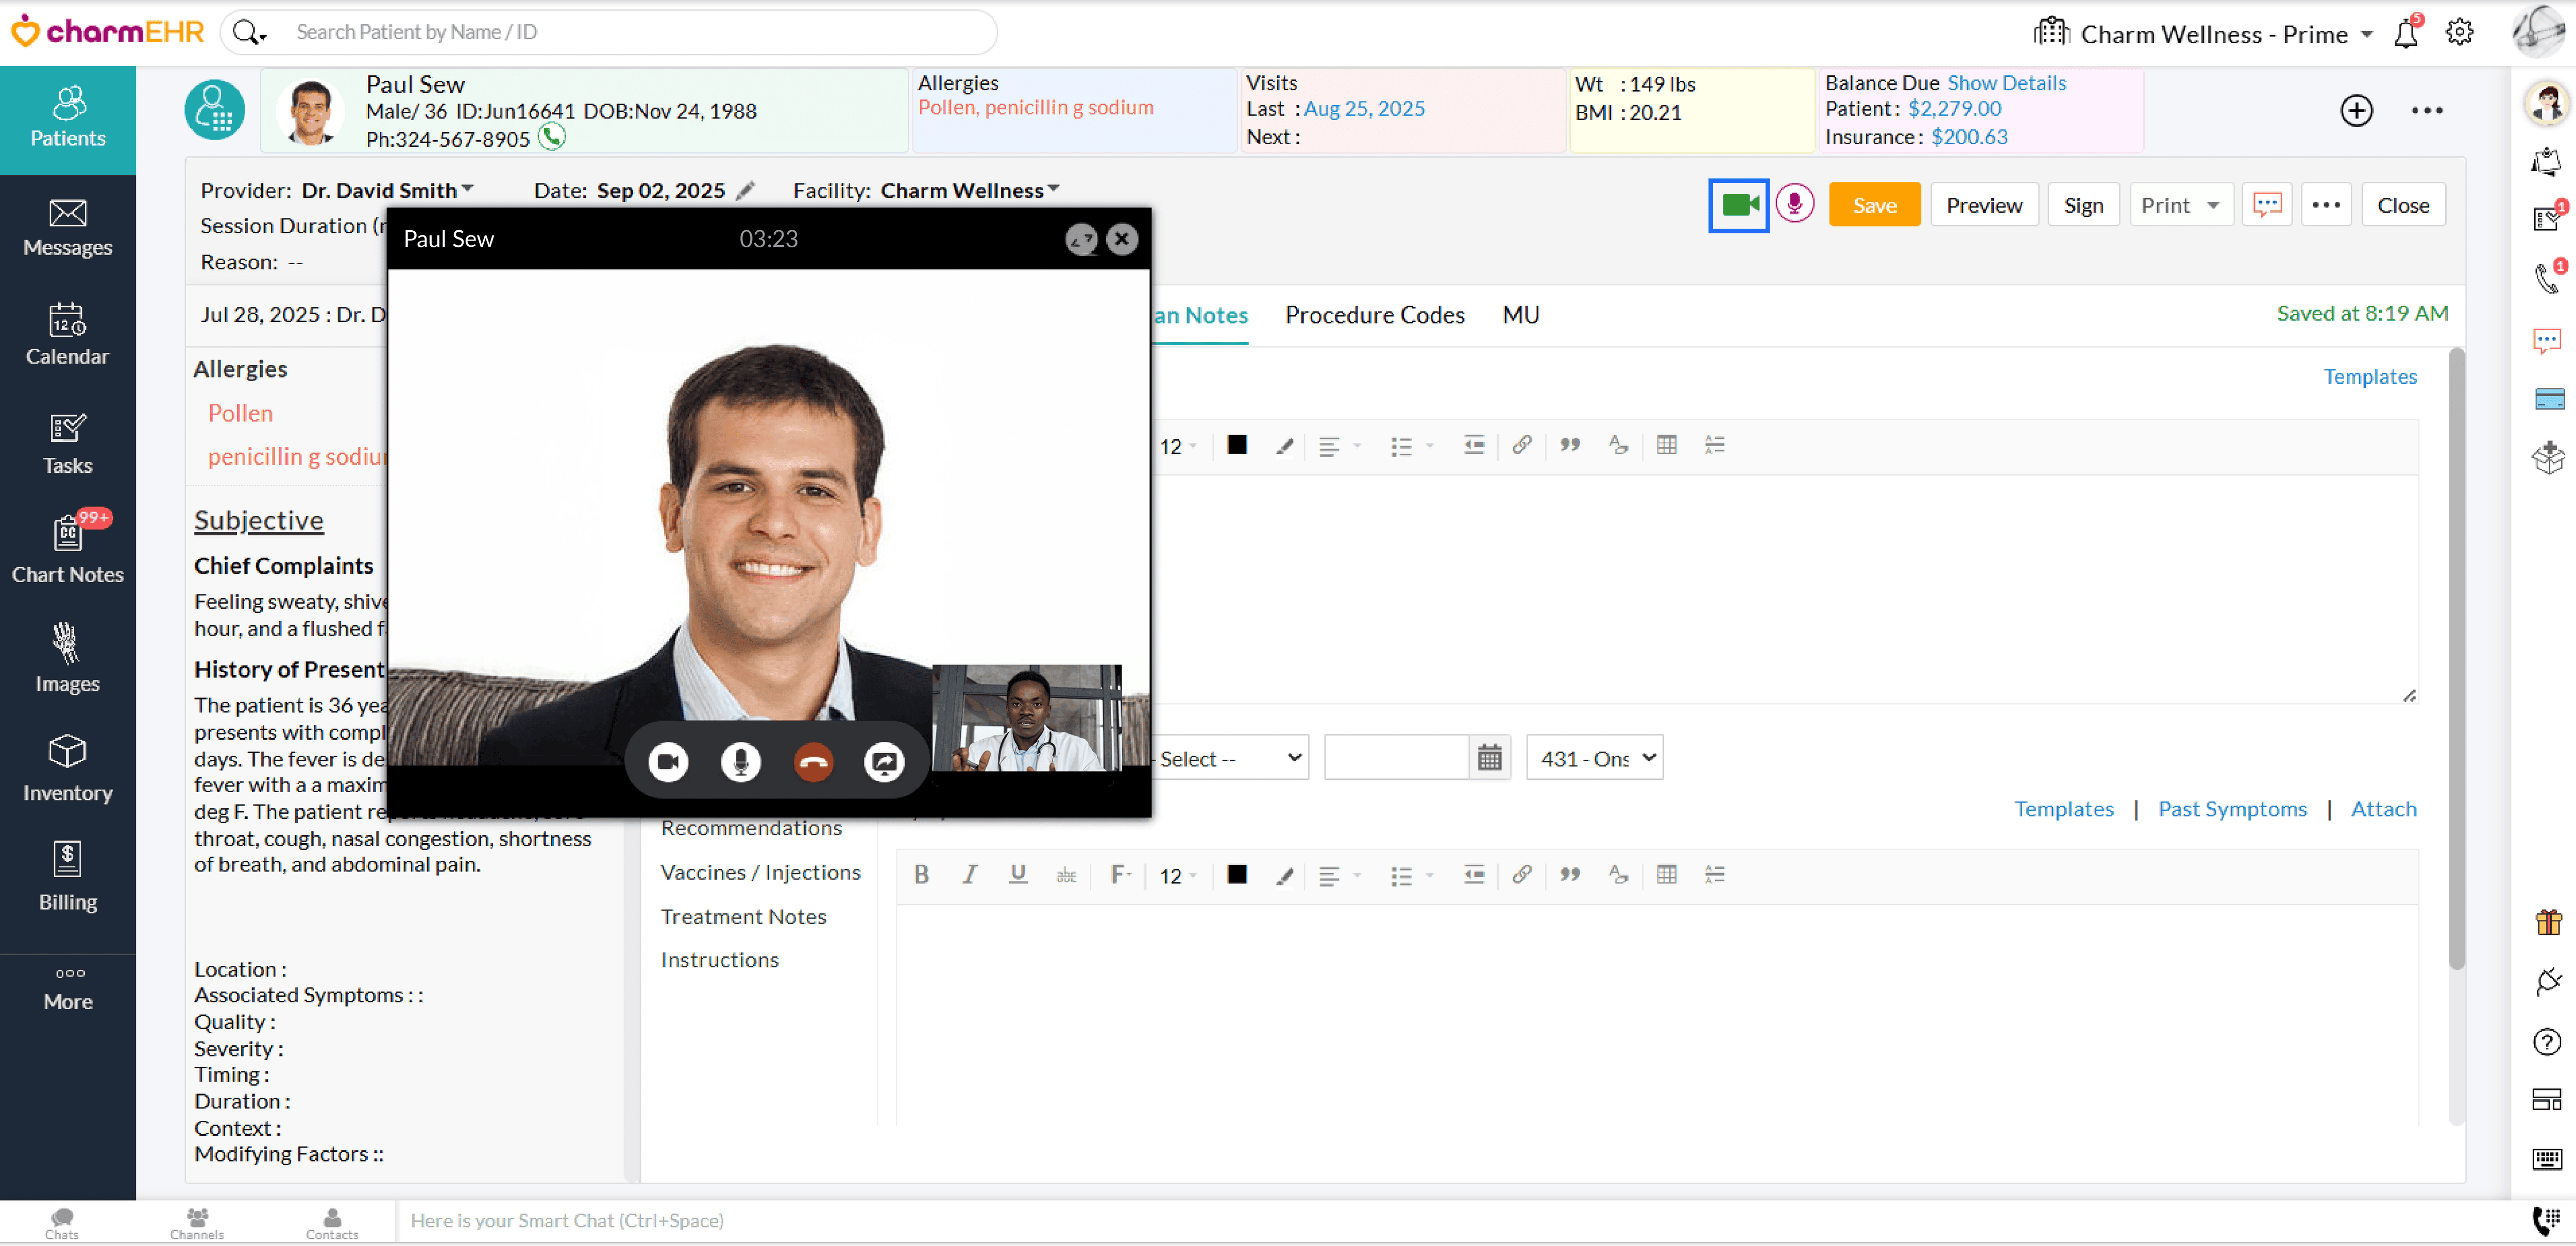Open the MU tab
Screen dimensions: 2576x1246
pos(1520,315)
